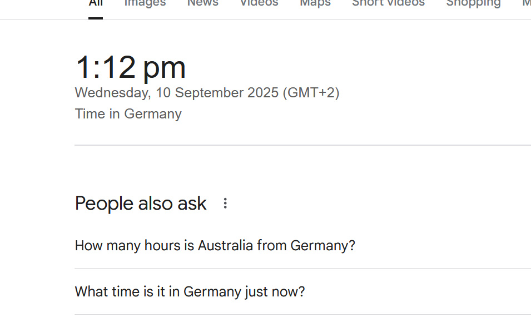Go to the Videos tab
531x327 pixels.
click(x=259, y=3)
